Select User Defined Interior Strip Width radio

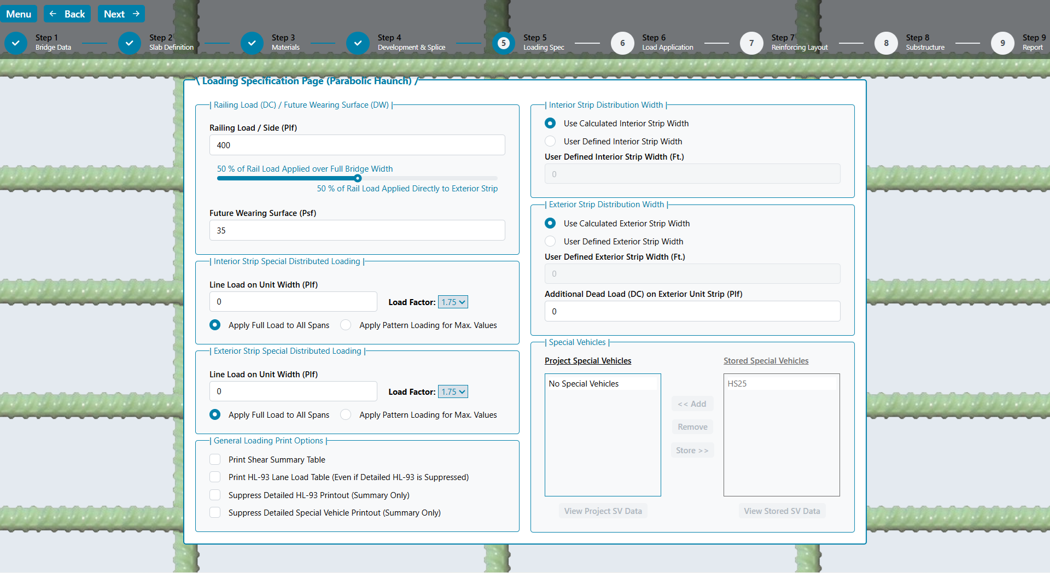point(550,141)
